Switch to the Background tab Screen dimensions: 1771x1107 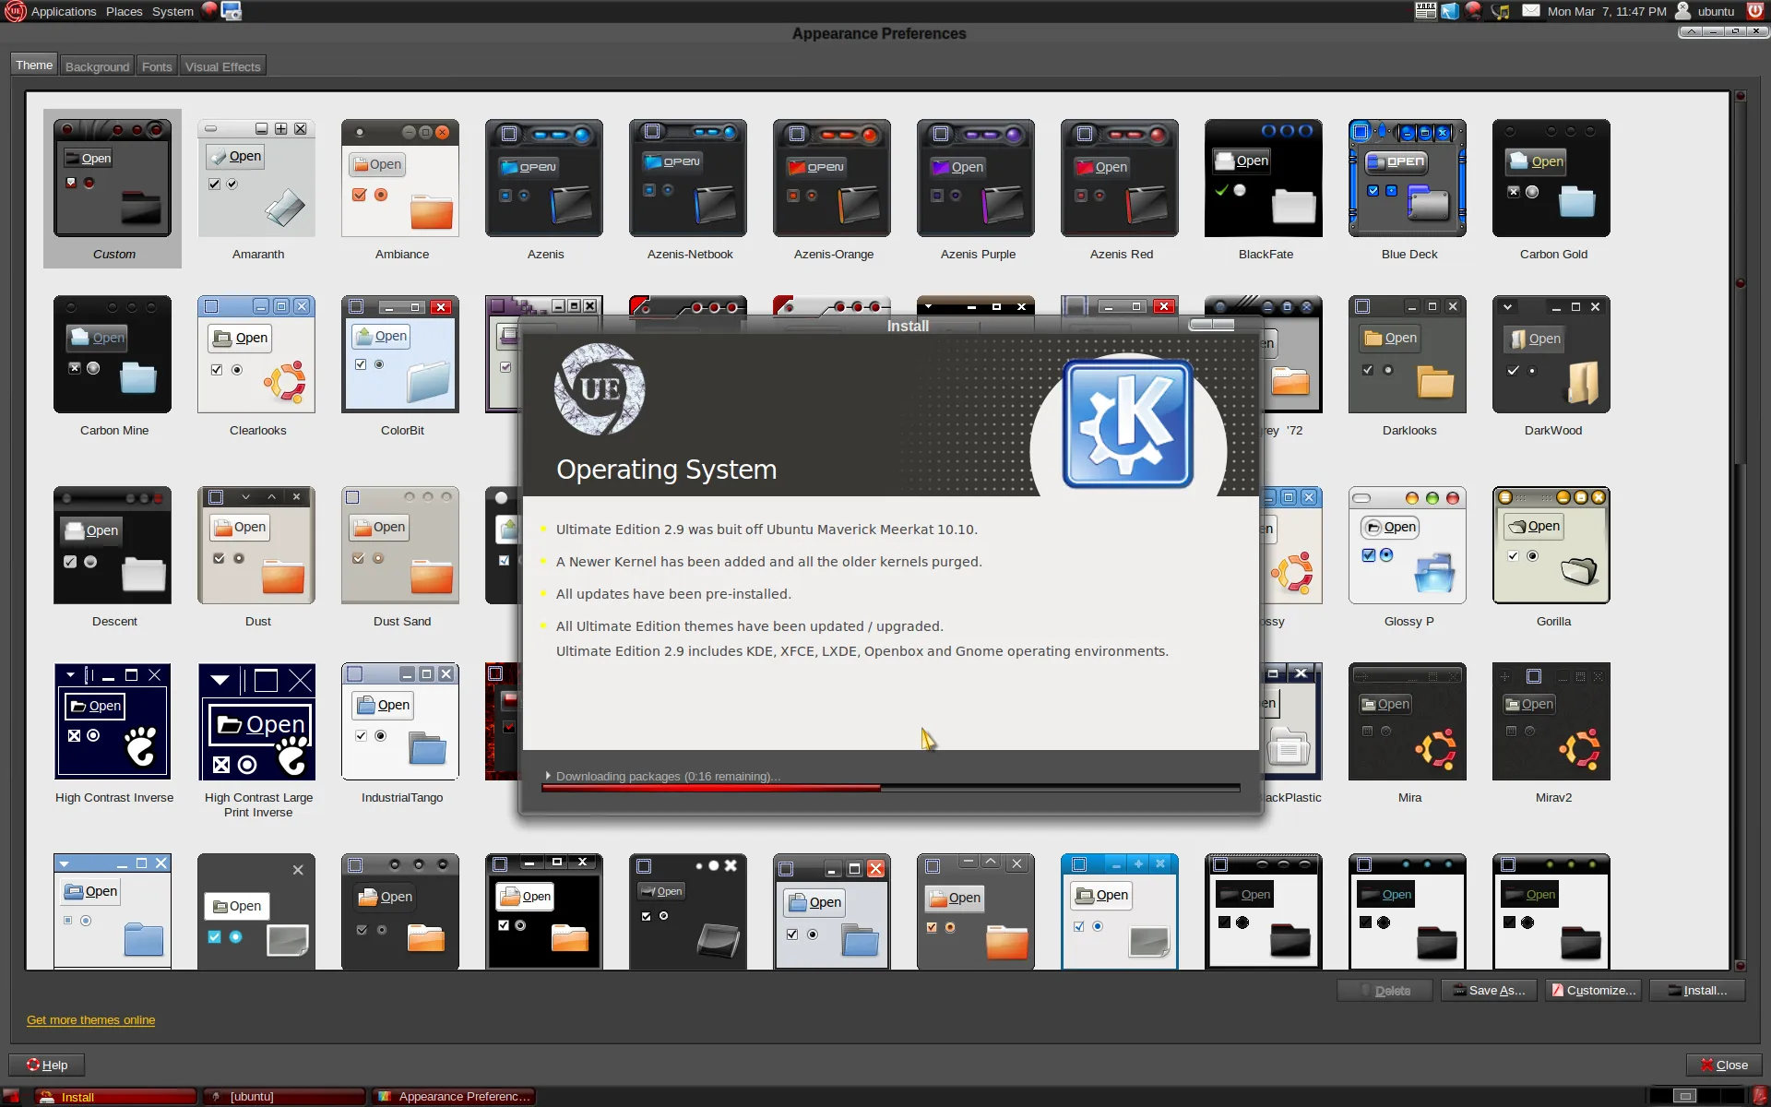96,65
